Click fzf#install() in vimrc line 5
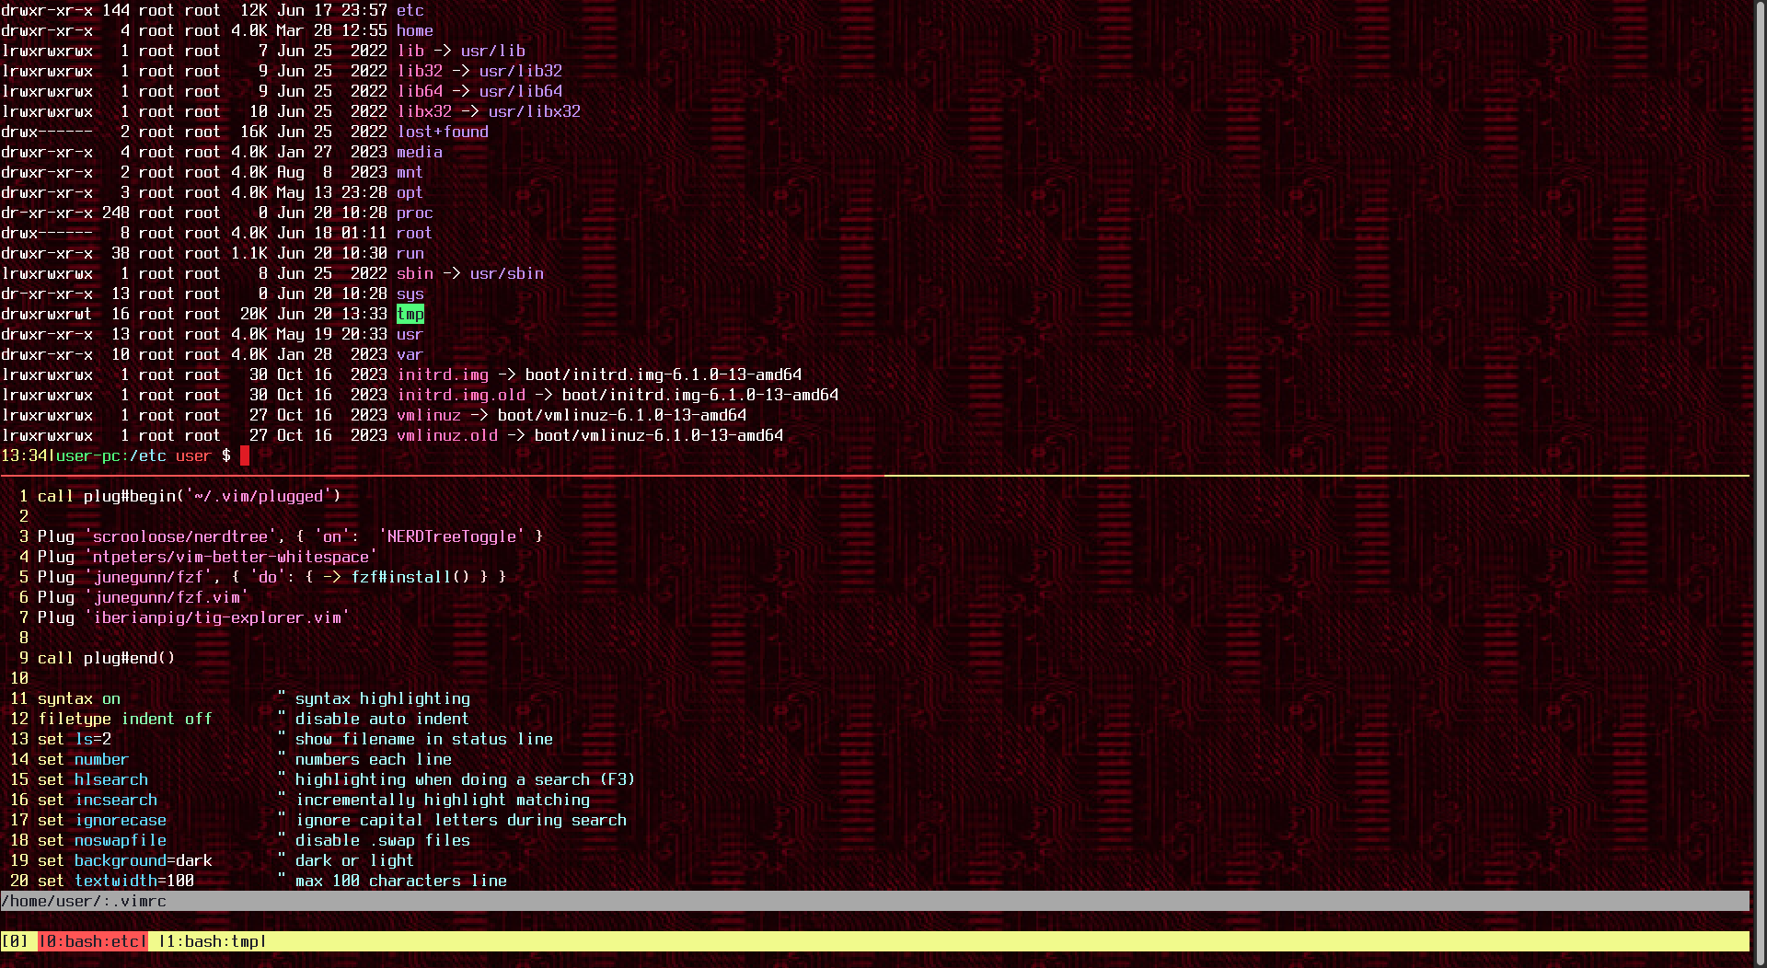The image size is (1767, 968). coord(410,577)
